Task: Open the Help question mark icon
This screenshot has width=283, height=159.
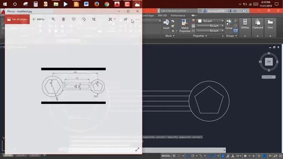Action: coord(244,11)
